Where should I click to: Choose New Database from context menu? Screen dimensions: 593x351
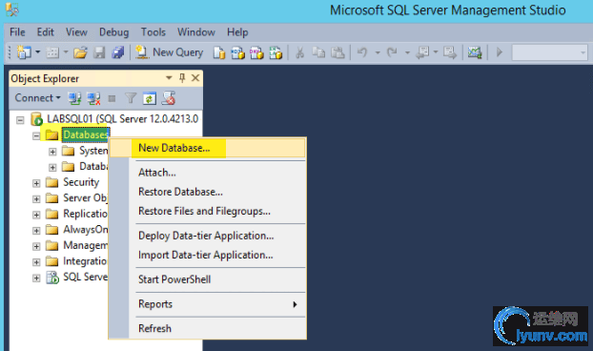[x=207, y=148]
